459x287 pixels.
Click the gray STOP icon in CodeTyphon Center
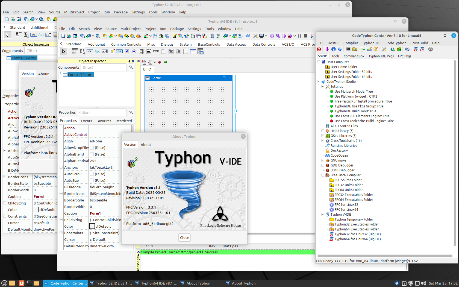(431, 49)
